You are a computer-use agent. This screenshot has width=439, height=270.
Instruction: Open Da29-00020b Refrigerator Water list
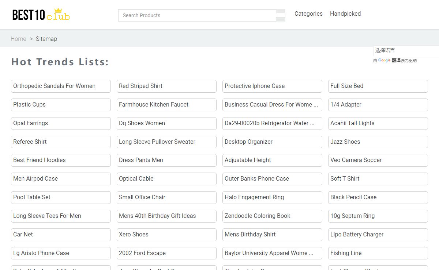272,123
